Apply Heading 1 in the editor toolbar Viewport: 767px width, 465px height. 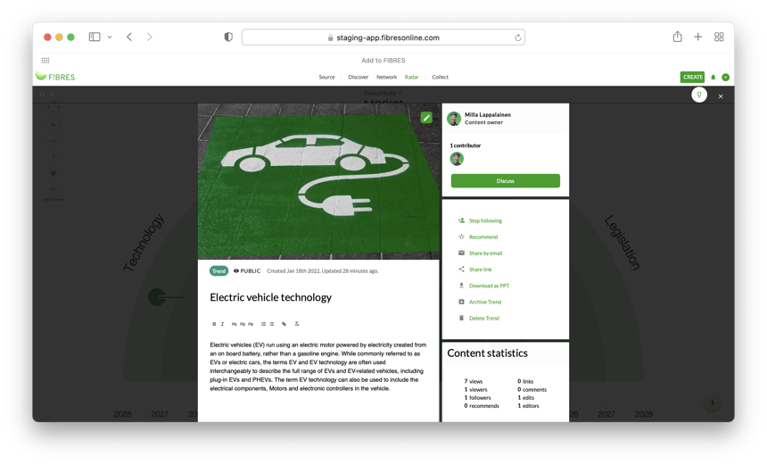coord(235,324)
